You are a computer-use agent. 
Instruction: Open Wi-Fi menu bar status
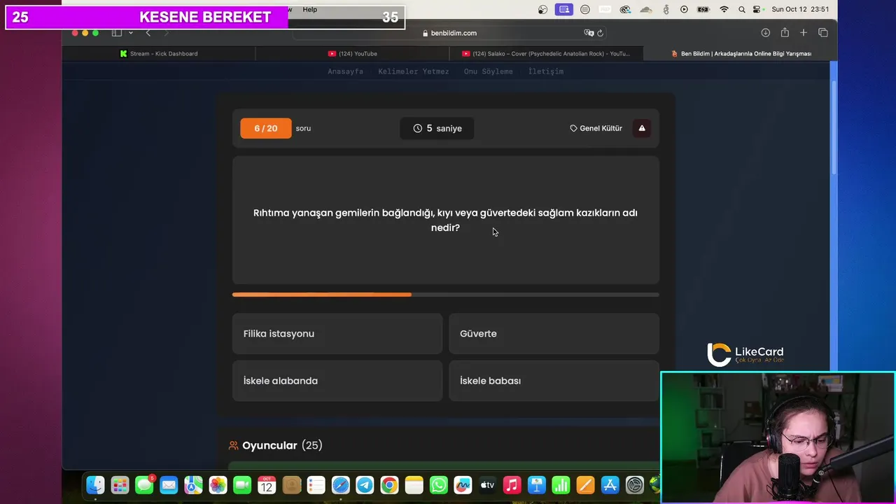pyautogui.click(x=724, y=10)
